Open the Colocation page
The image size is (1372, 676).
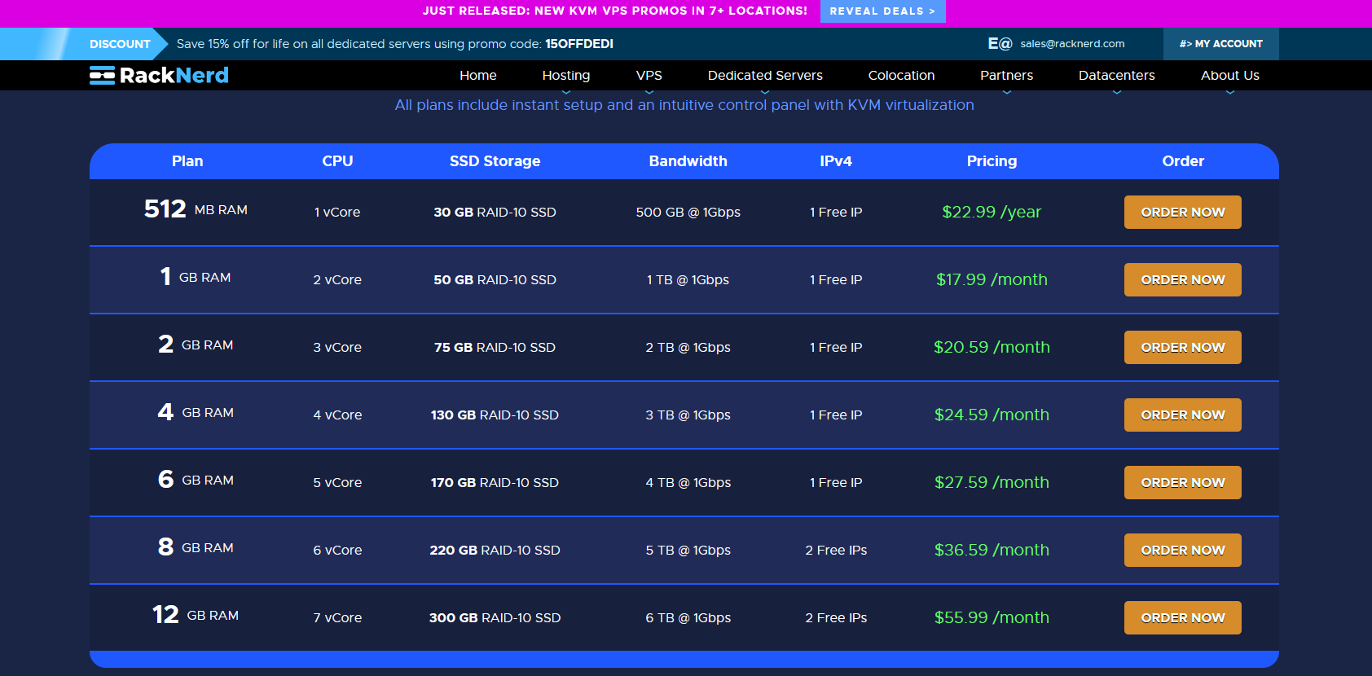click(x=901, y=76)
